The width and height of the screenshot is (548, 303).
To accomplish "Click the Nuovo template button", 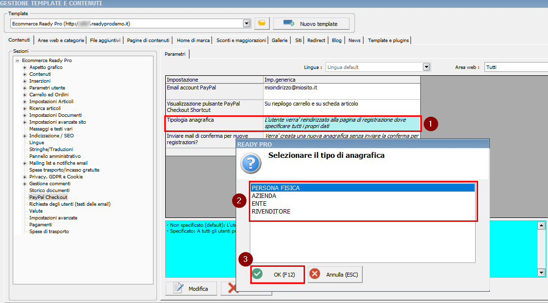I will (311, 24).
